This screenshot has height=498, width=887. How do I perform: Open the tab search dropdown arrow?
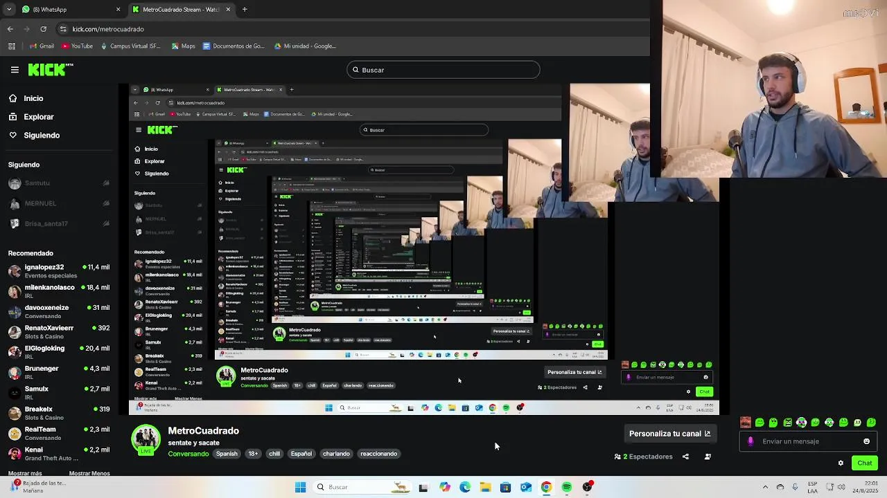click(8, 10)
